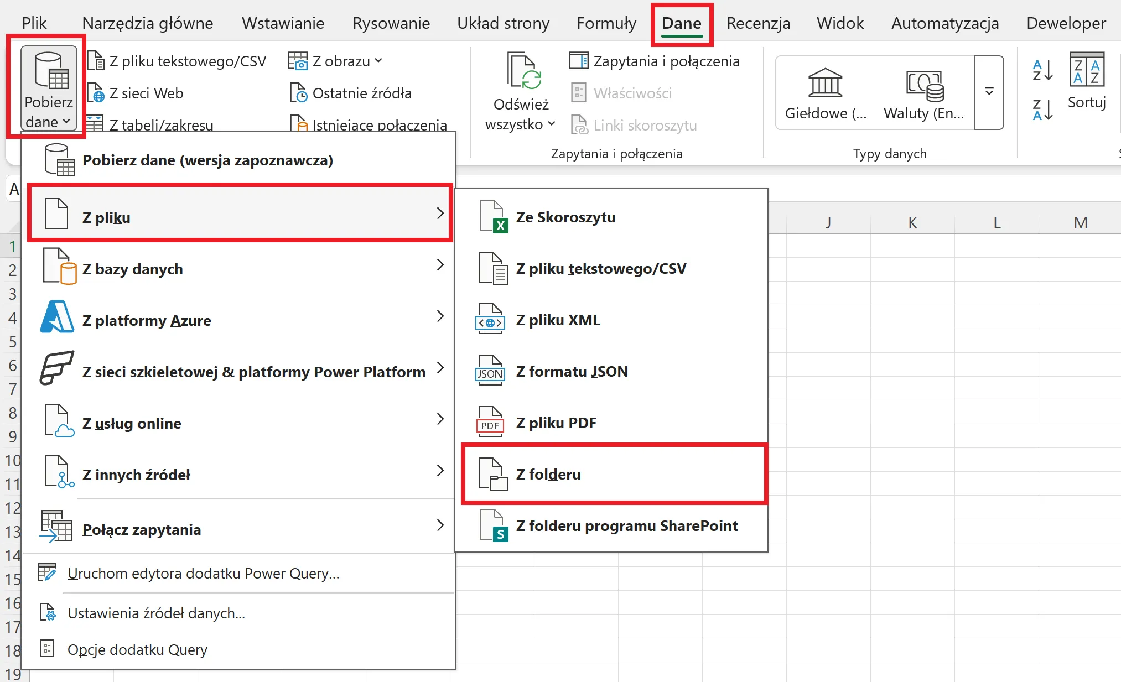Switch to the Formuły ribbon tab
The width and height of the screenshot is (1121, 682).
(606, 23)
